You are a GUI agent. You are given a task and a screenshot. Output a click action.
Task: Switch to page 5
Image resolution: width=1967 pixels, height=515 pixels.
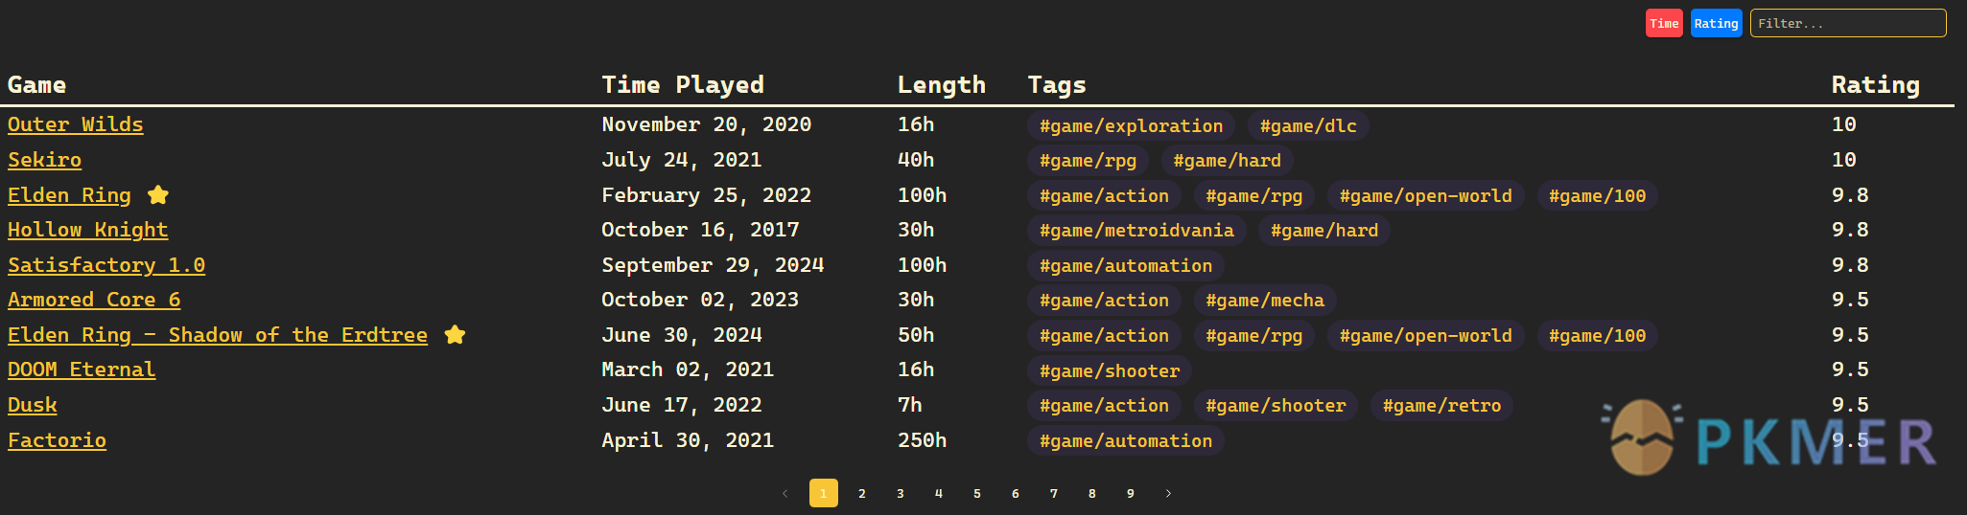click(x=977, y=494)
